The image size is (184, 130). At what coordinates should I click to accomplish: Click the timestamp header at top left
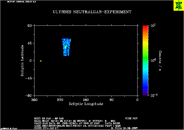click(21, 2)
